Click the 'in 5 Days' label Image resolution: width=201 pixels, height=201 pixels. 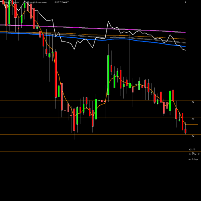tap(193, 159)
